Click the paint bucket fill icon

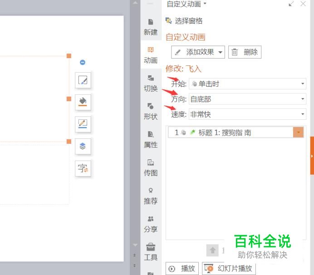83,102
